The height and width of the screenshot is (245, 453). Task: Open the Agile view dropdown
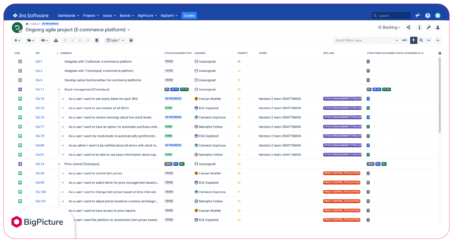coord(115,40)
